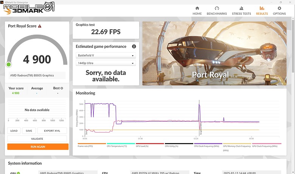
Task: Open the Home tab
Action: click(x=197, y=11)
